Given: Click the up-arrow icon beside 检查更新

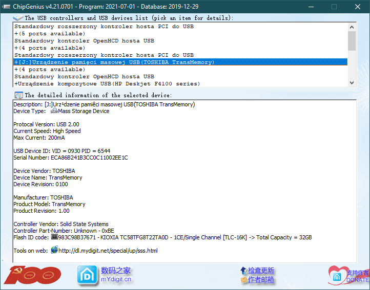Looking at the screenshot, I should 243,271.
